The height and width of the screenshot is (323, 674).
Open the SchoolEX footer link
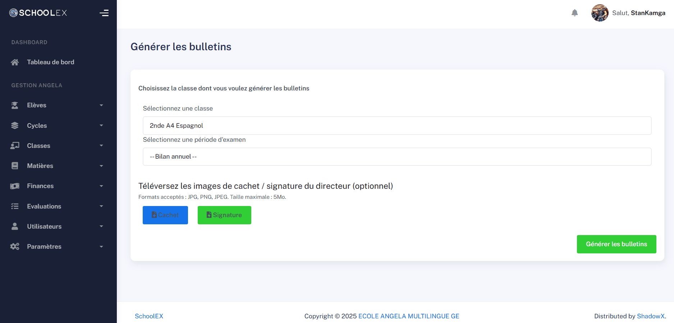pos(149,316)
